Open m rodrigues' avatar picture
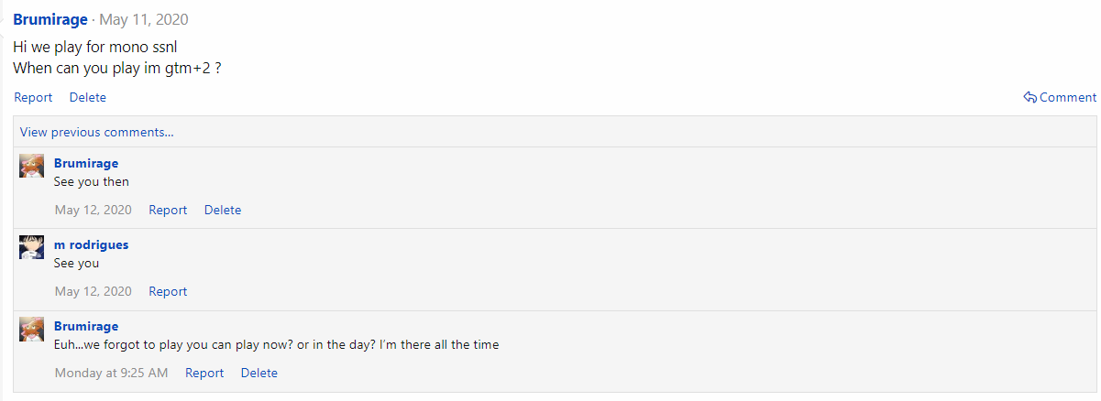 (32, 247)
